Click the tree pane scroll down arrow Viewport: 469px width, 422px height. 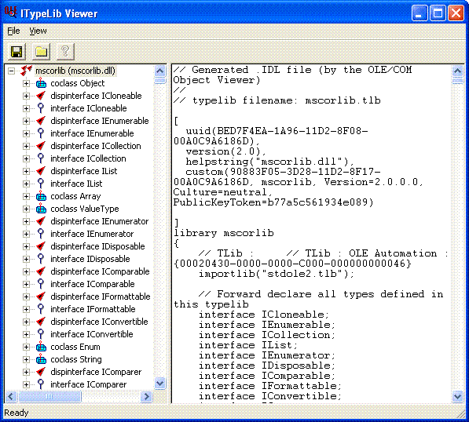point(160,384)
